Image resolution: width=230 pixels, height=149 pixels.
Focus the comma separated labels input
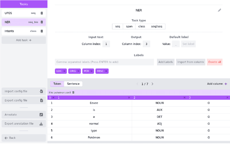(x=105, y=62)
